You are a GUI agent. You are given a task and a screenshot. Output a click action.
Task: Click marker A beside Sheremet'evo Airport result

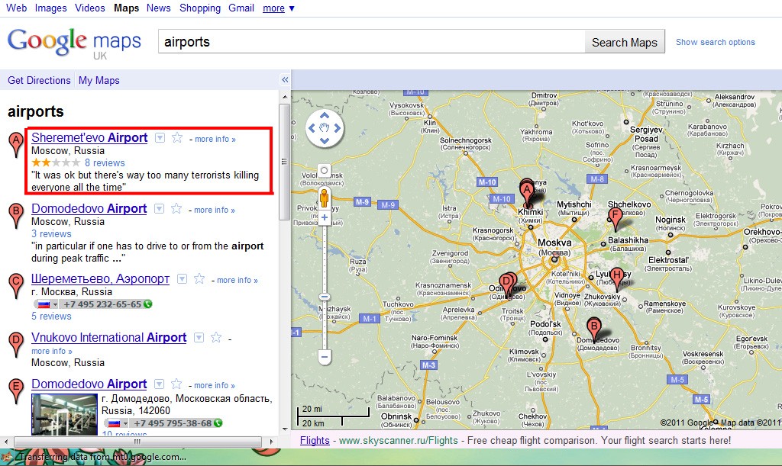pyautogui.click(x=16, y=145)
